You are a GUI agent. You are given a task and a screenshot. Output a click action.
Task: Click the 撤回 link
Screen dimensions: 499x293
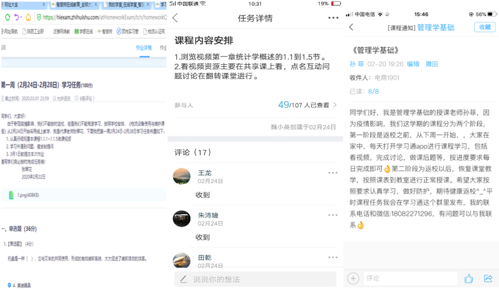pos(432,64)
